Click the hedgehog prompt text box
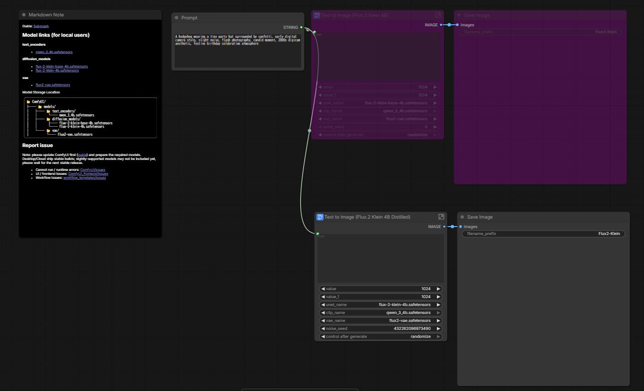644x391 pixels. pyautogui.click(x=237, y=51)
